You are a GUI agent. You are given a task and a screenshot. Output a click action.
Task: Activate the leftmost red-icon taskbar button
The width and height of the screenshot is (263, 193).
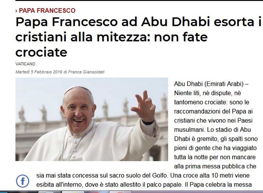(x=97, y=192)
